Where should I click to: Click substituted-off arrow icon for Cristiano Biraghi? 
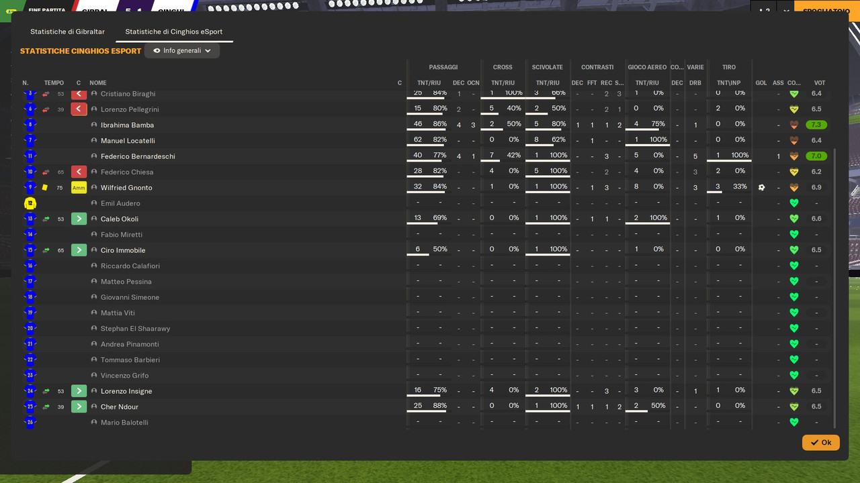(x=79, y=94)
